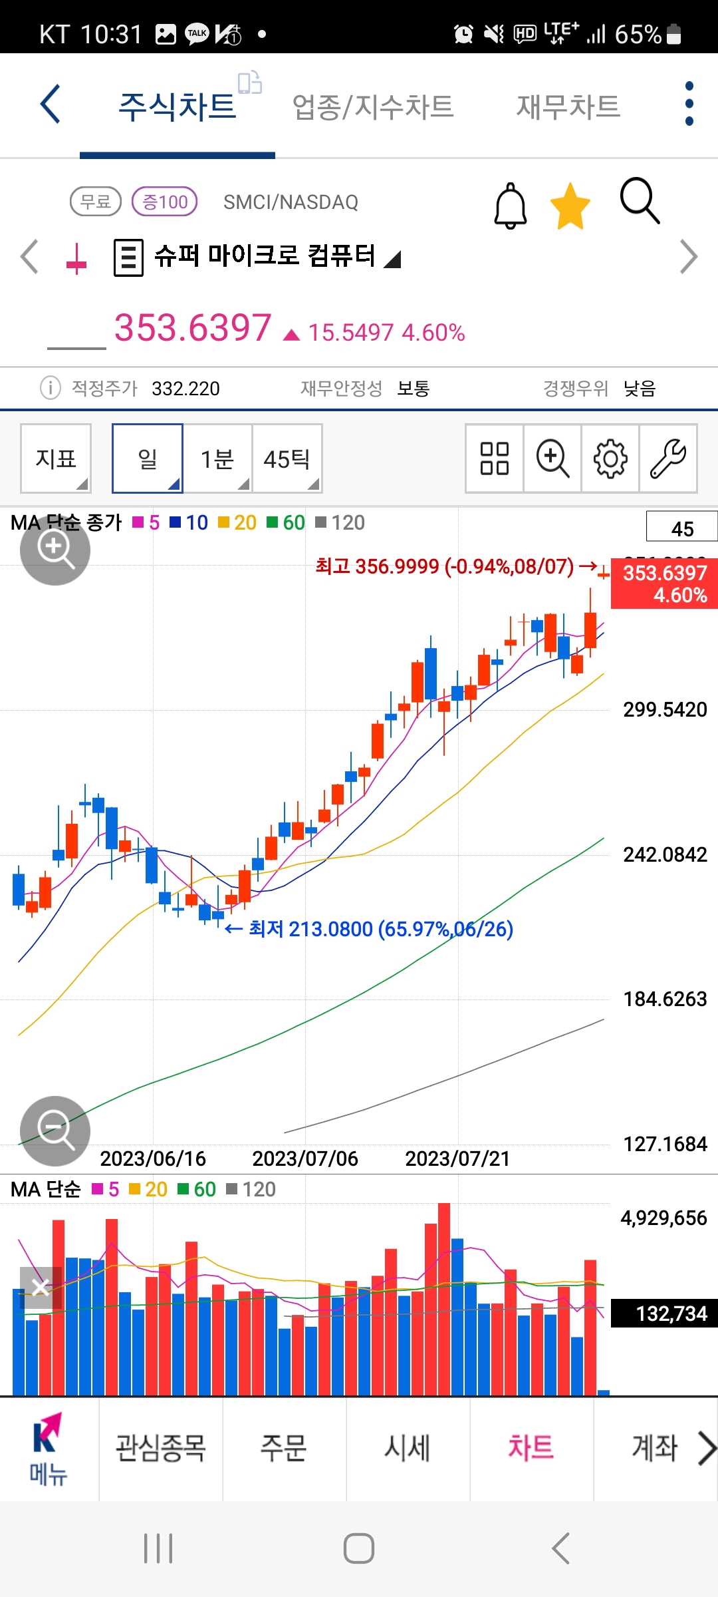Open the three-dot overflow menu
The width and height of the screenshot is (718, 1597).
click(689, 104)
